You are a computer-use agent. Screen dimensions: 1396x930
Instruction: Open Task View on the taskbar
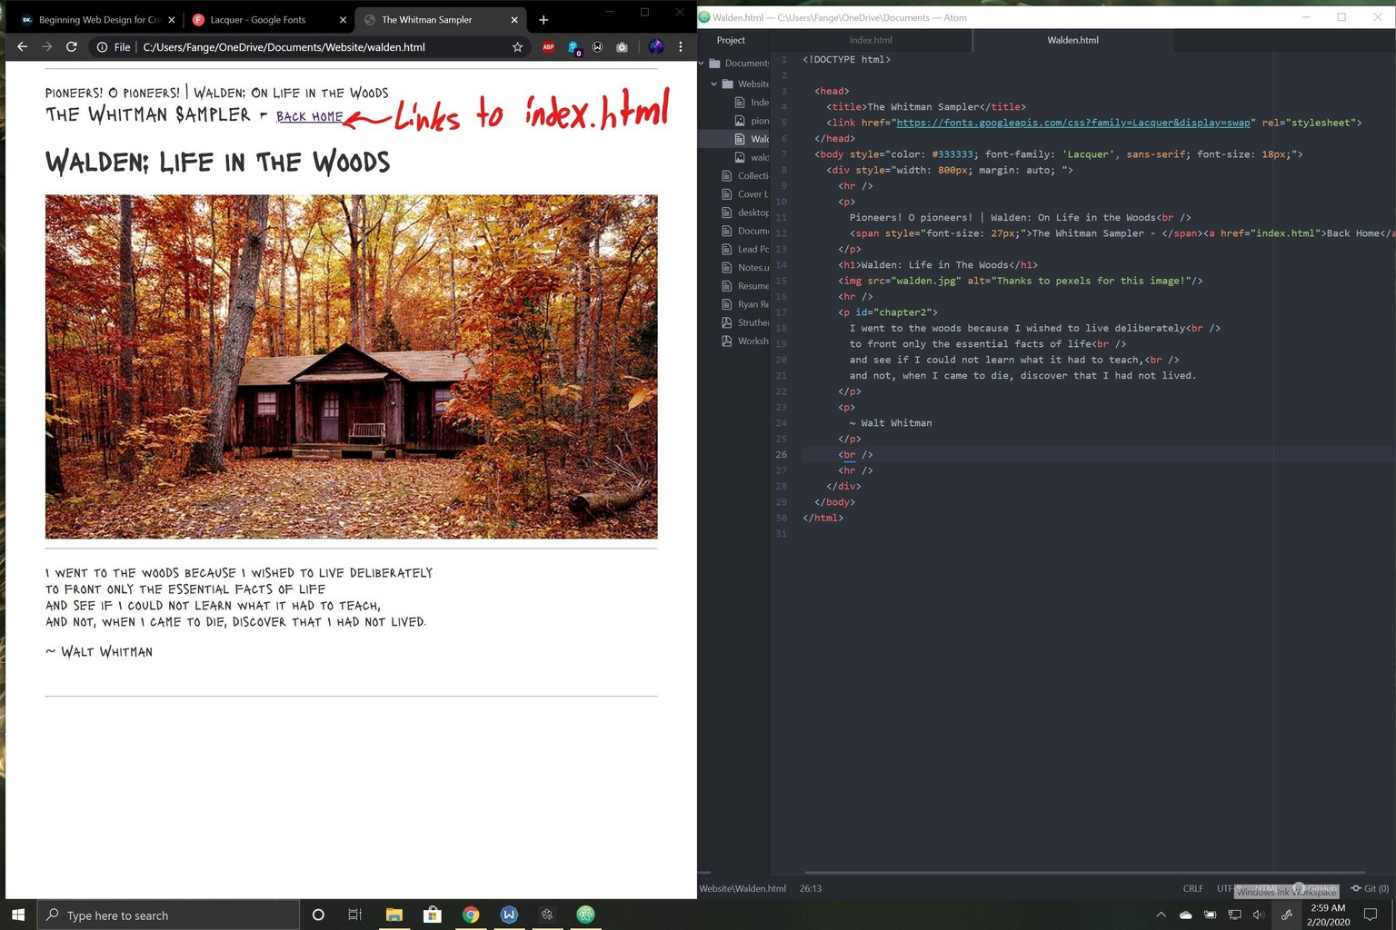(x=355, y=915)
